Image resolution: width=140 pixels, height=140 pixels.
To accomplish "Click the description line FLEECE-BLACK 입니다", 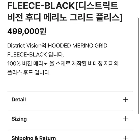I will [x=36, y=54].
